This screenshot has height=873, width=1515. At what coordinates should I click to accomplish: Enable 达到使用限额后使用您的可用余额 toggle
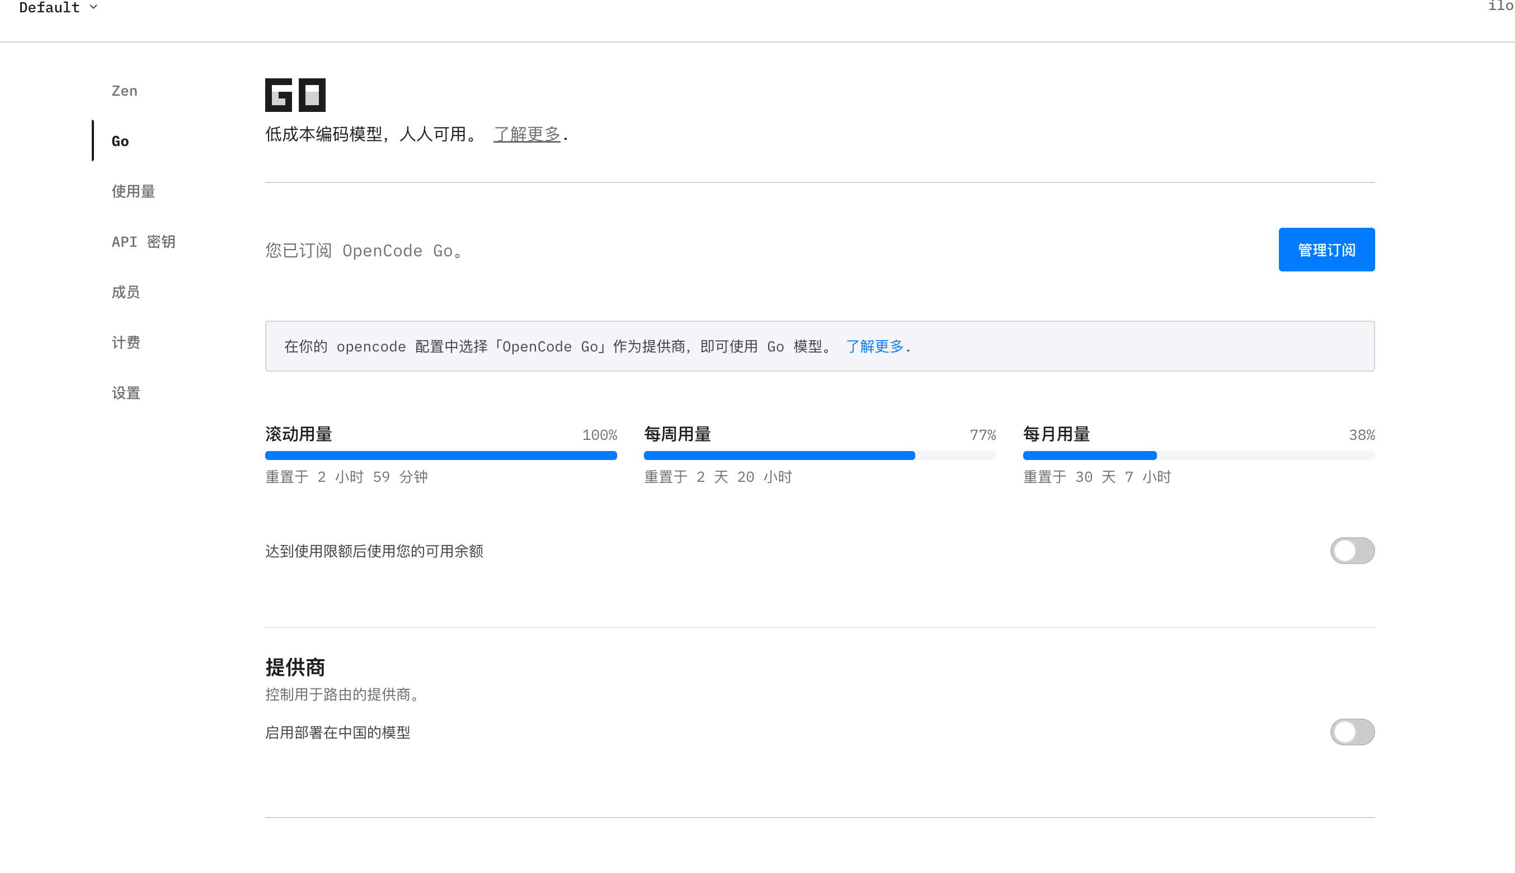pyautogui.click(x=1352, y=551)
